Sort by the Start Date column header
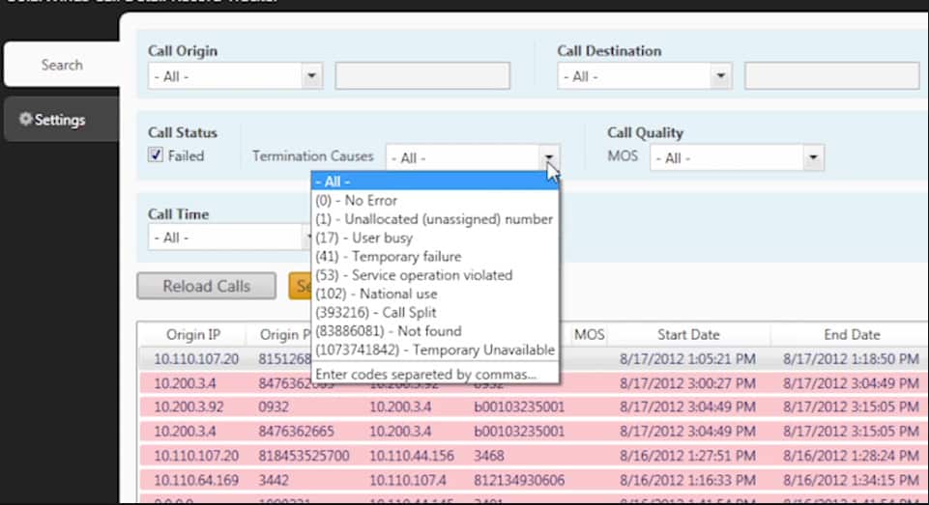The image size is (929, 505). 688,334
